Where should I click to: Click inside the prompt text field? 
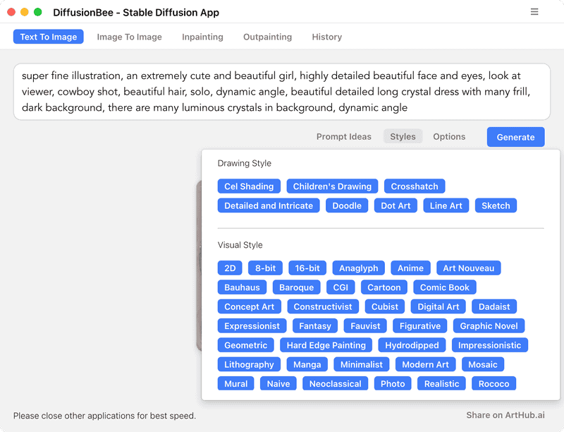click(x=281, y=92)
